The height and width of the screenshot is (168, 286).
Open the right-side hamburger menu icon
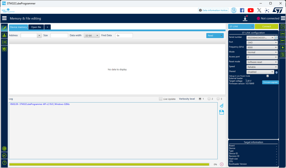tap(283, 18)
